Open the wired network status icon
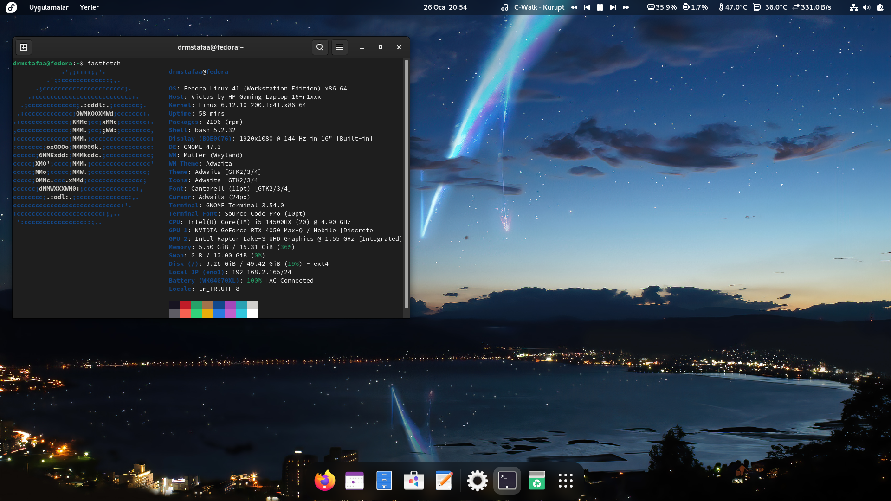The image size is (891, 501). pos(854,7)
